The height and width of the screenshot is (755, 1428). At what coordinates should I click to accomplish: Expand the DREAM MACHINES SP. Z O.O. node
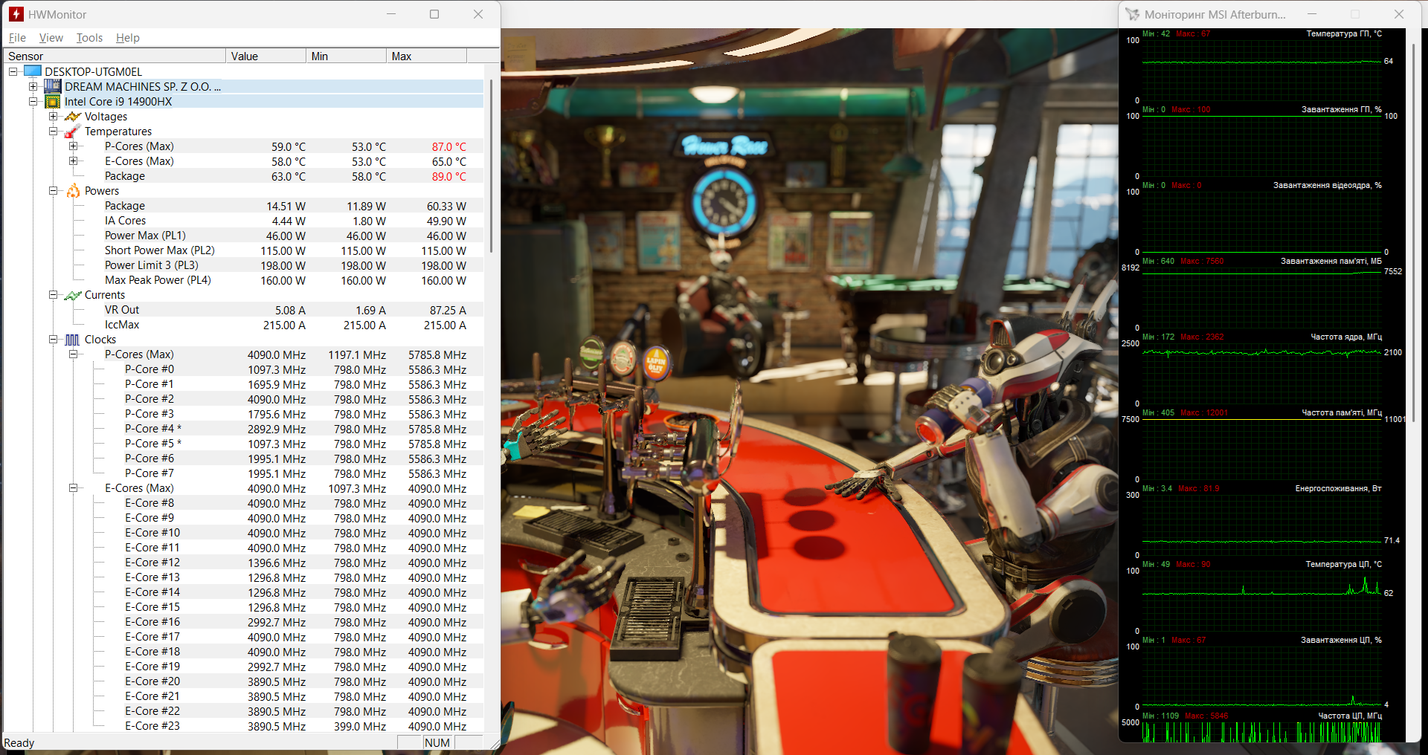pos(33,86)
